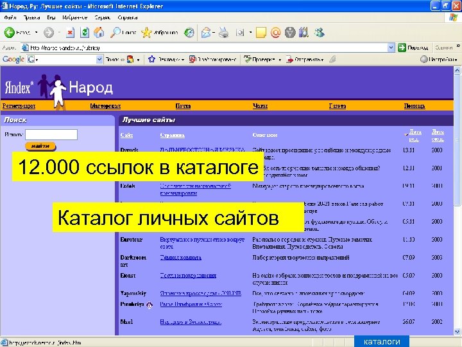Launch Messenger people icon

pos(319,33)
